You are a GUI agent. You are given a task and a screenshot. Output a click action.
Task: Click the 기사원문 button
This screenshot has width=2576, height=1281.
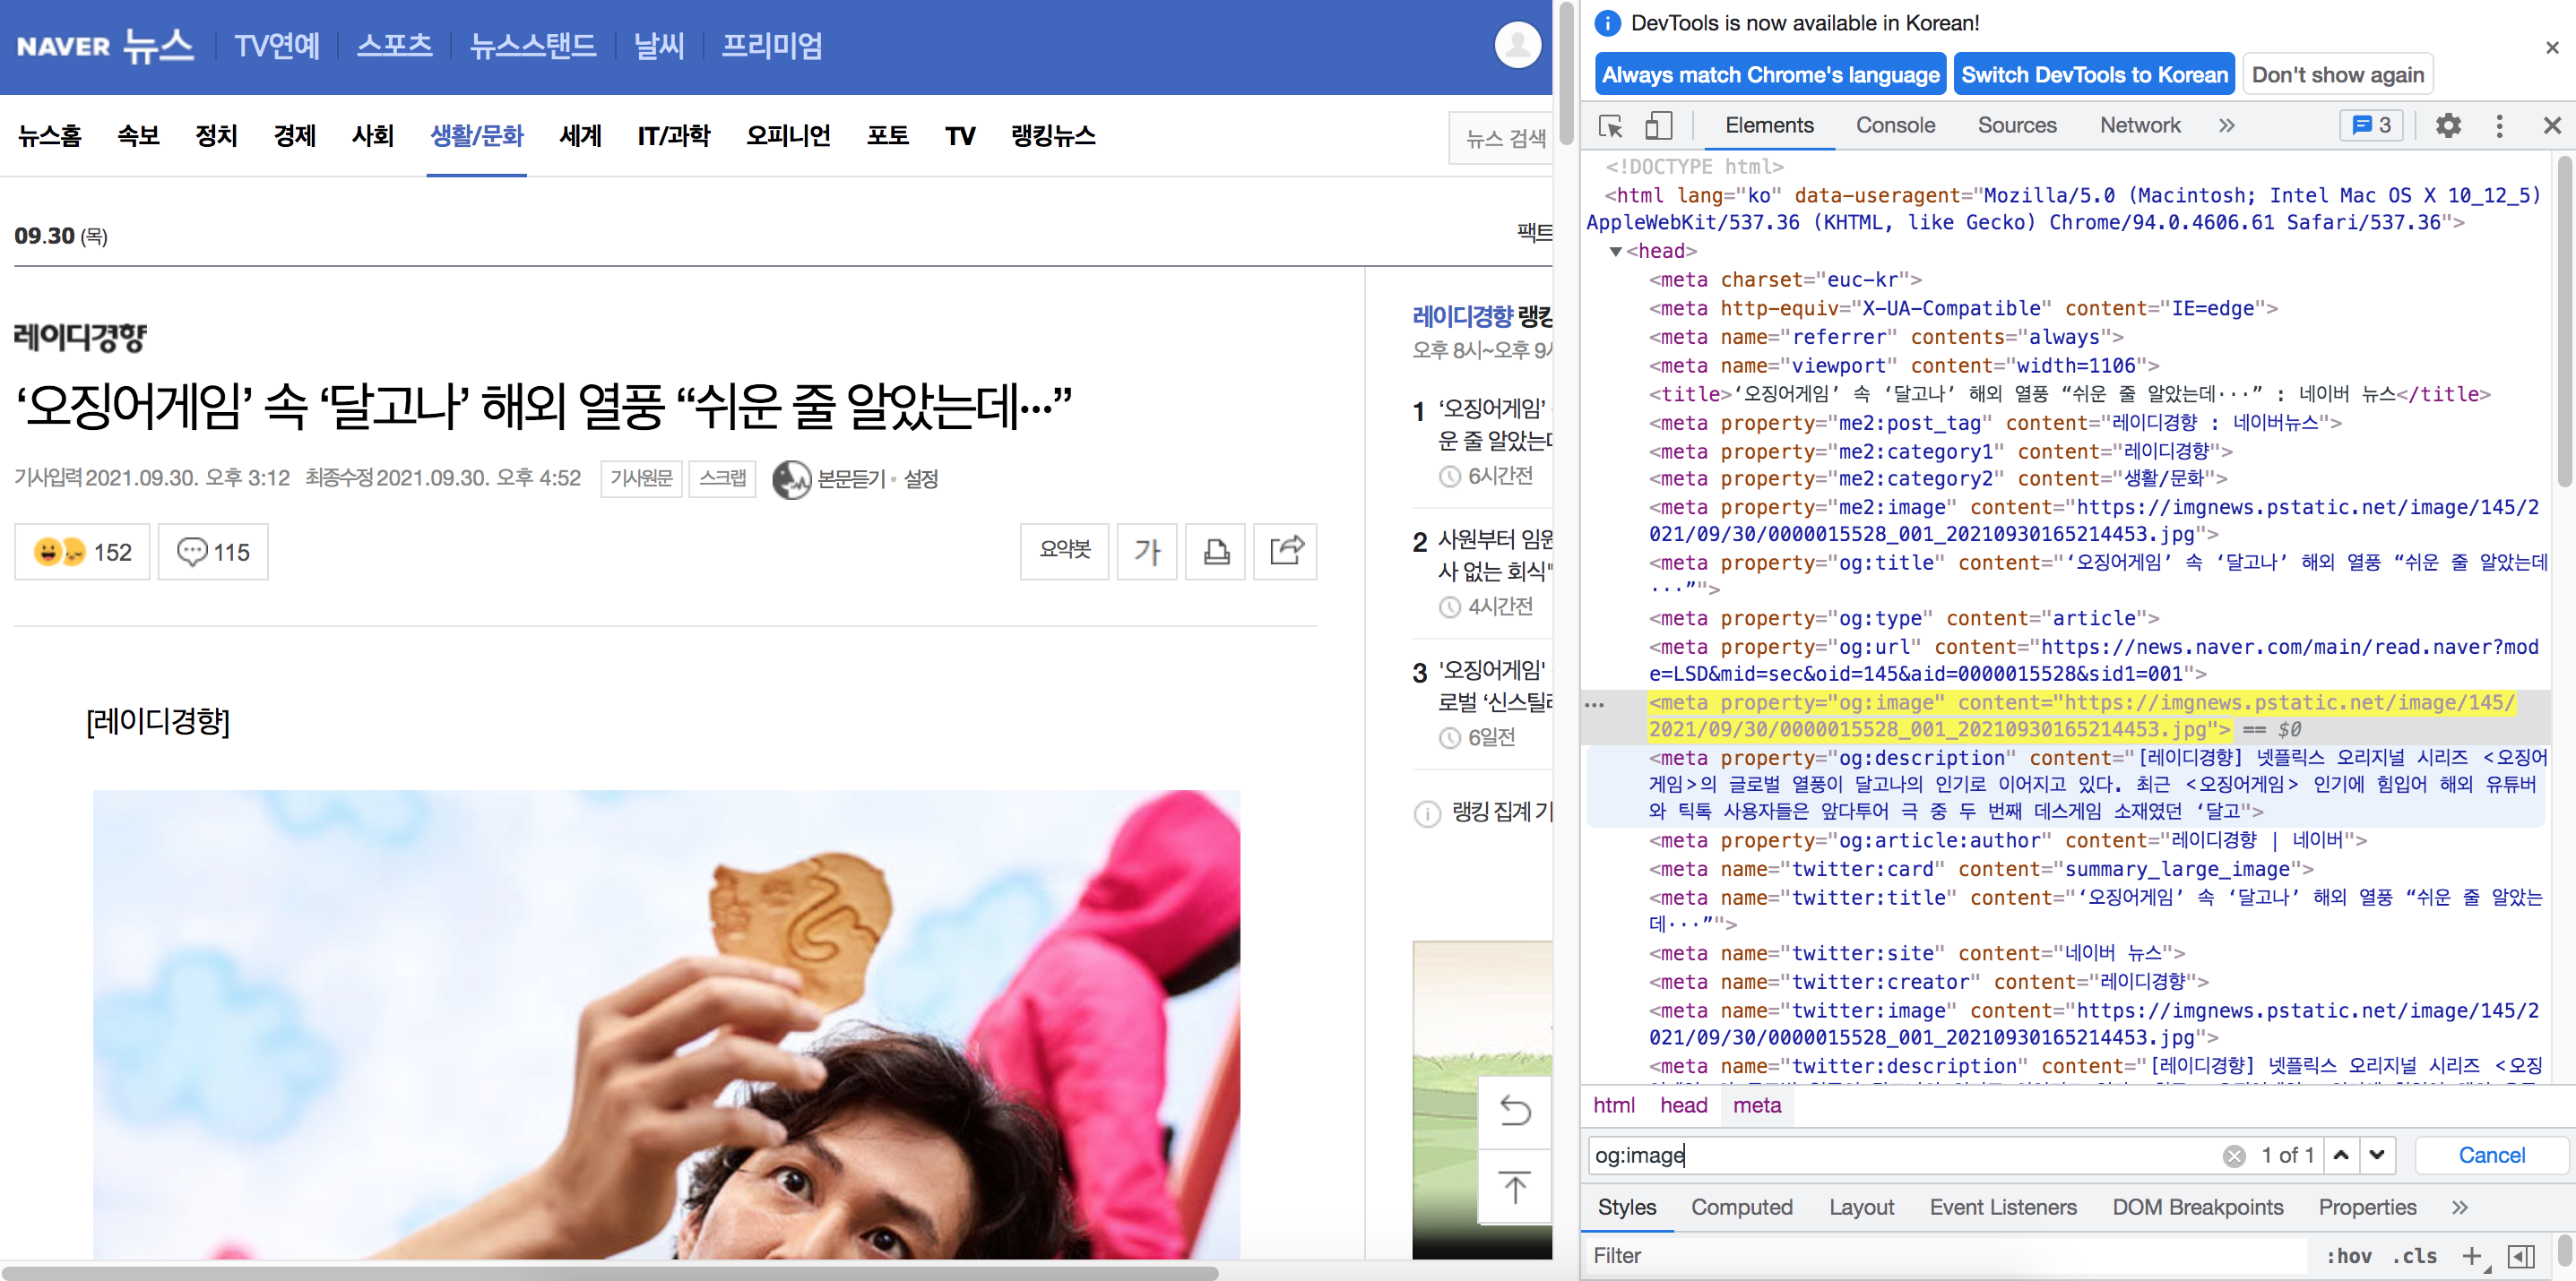[641, 478]
